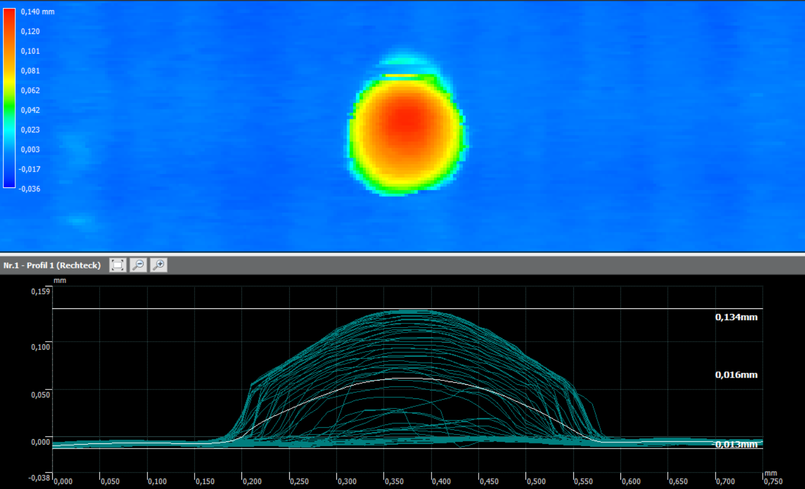This screenshot has height=489, width=805.
Task: Click the 0,100 tick on the vertical axis
Action: (41, 347)
